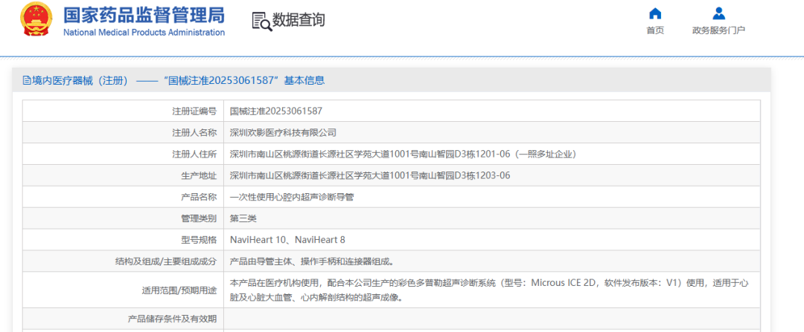The image size is (804, 332).
Task: Click the home house icon
Action: (x=655, y=13)
